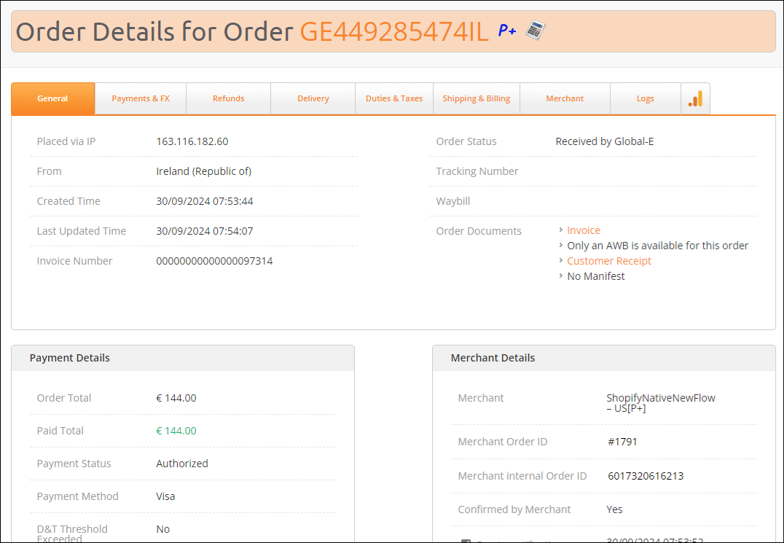This screenshot has width=784, height=543.
Task: Open the Customer Receipt link
Action: 609,261
